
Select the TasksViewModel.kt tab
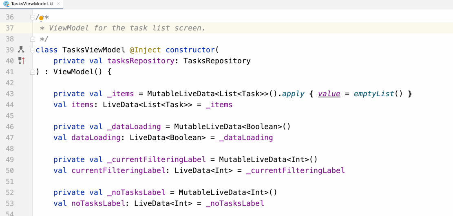pyautogui.click(x=30, y=4)
